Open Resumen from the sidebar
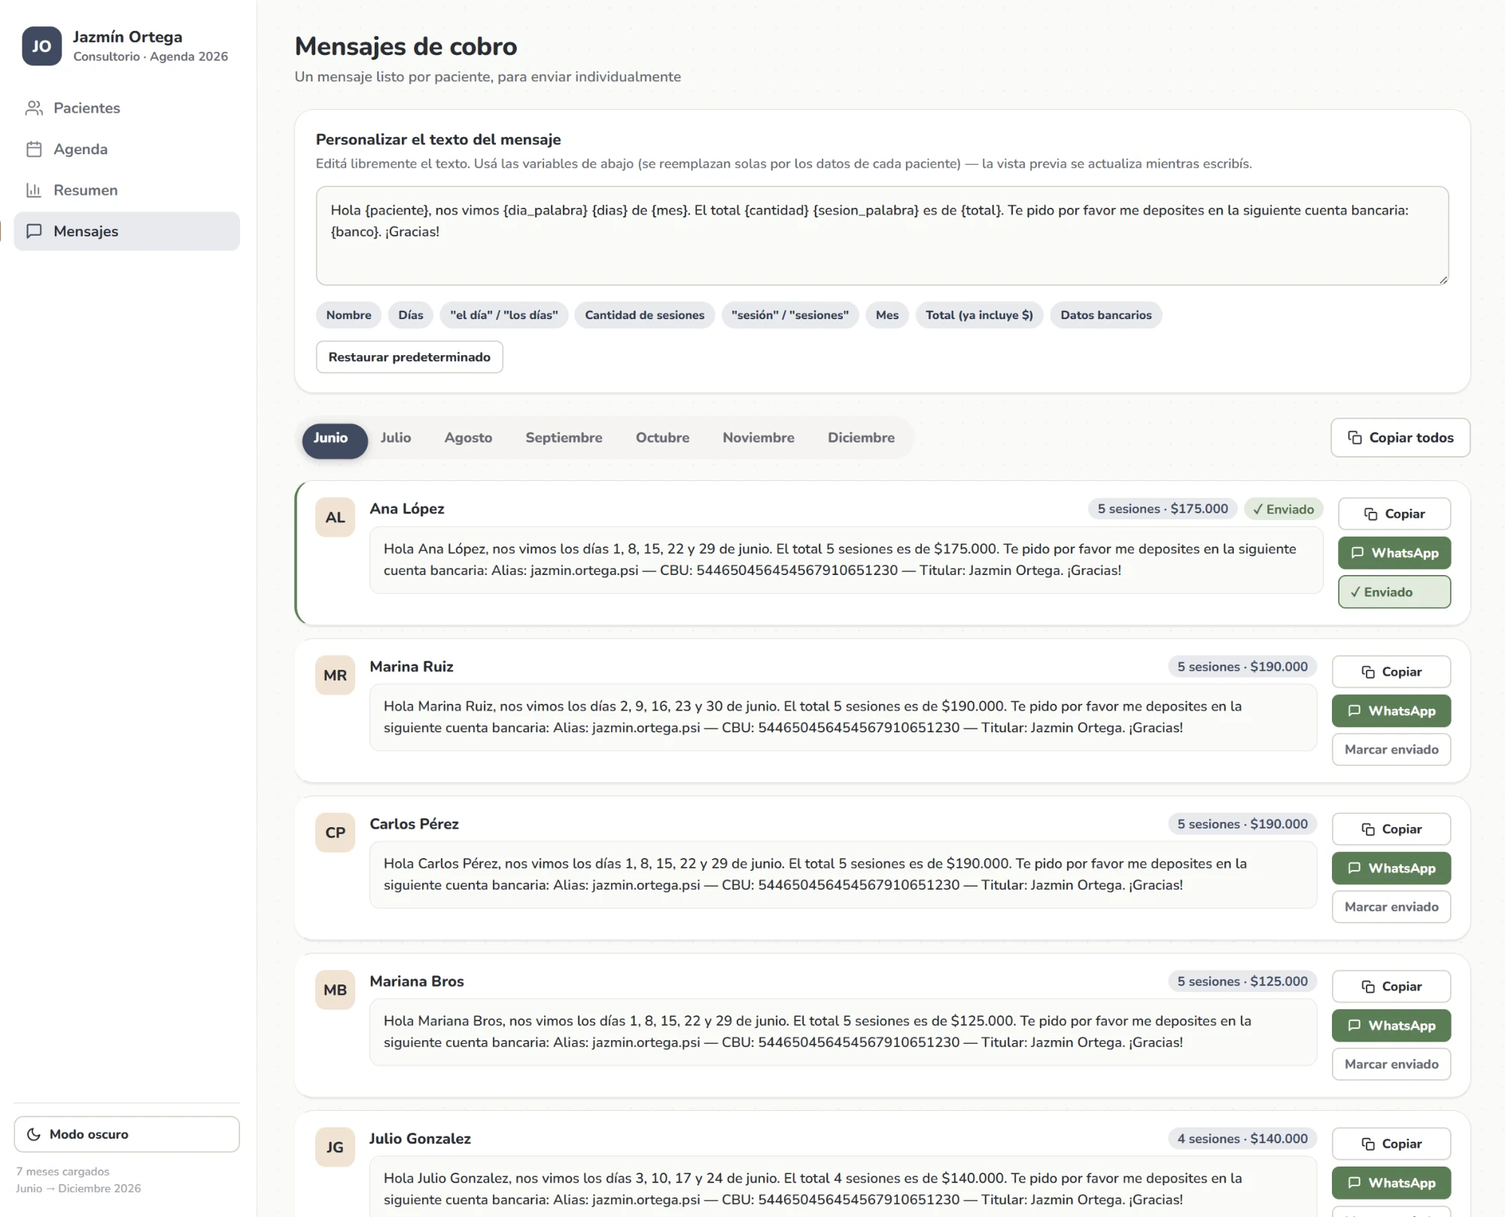 point(126,190)
